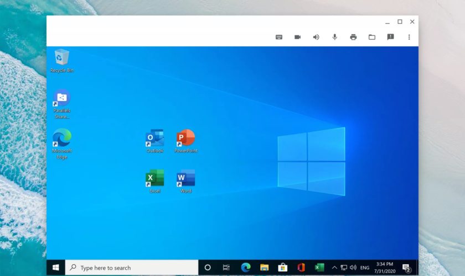Image resolution: width=465 pixels, height=276 pixels.
Task: Open Excel from the taskbar
Action: (319, 268)
